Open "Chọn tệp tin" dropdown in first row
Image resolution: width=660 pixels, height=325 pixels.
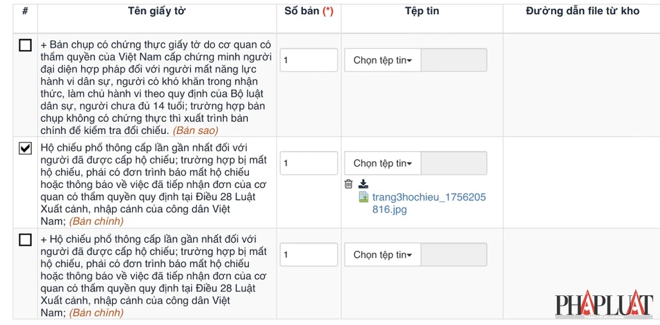(382, 60)
